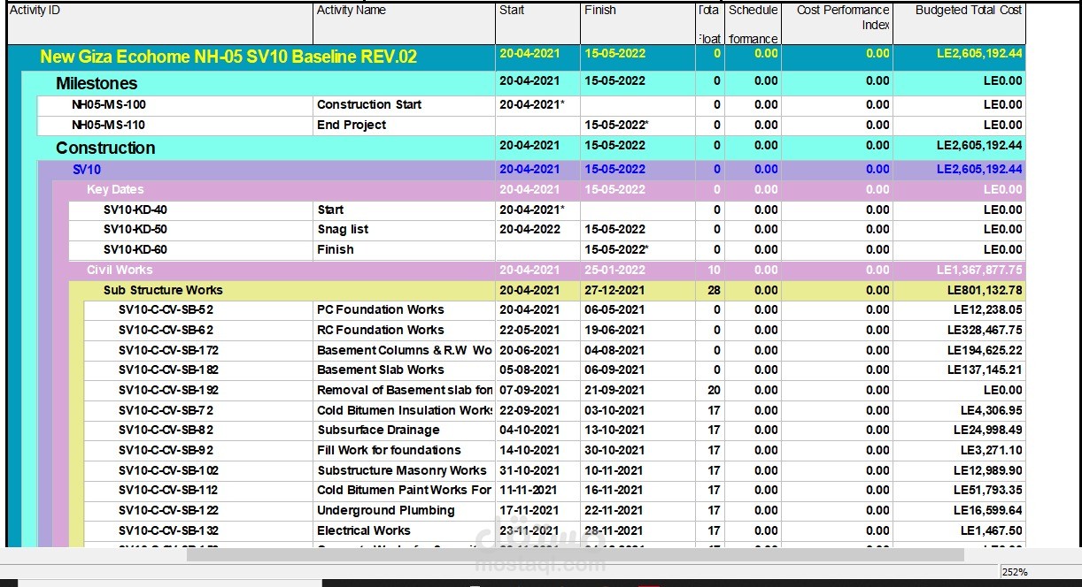Click the RC Foundation Works name
This screenshot has height=587, width=1082.
pos(381,330)
